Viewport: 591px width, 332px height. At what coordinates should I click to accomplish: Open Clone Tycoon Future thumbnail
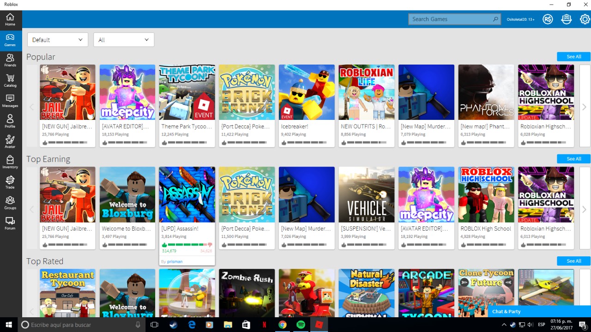click(486, 293)
